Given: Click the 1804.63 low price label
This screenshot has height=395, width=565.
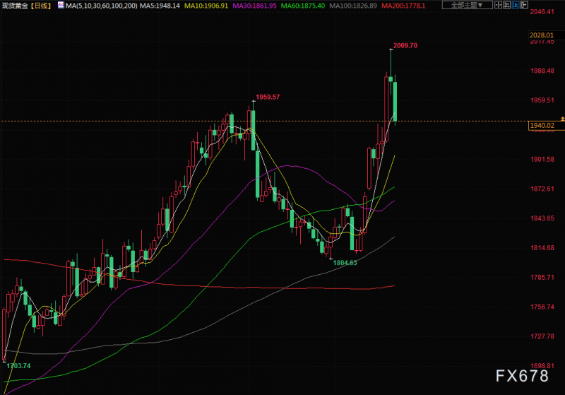Looking at the screenshot, I should pos(345,263).
